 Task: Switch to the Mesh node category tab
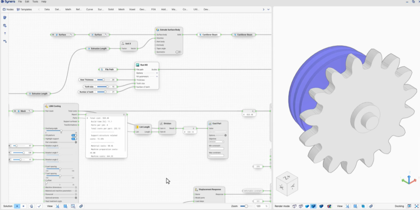121,9
